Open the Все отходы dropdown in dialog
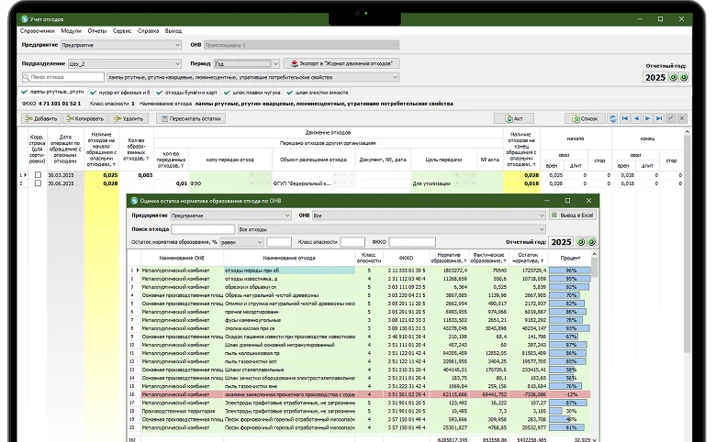Image resolution: width=716 pixels, height=442 pixels. pyautogui.click(x=542, y=228)
